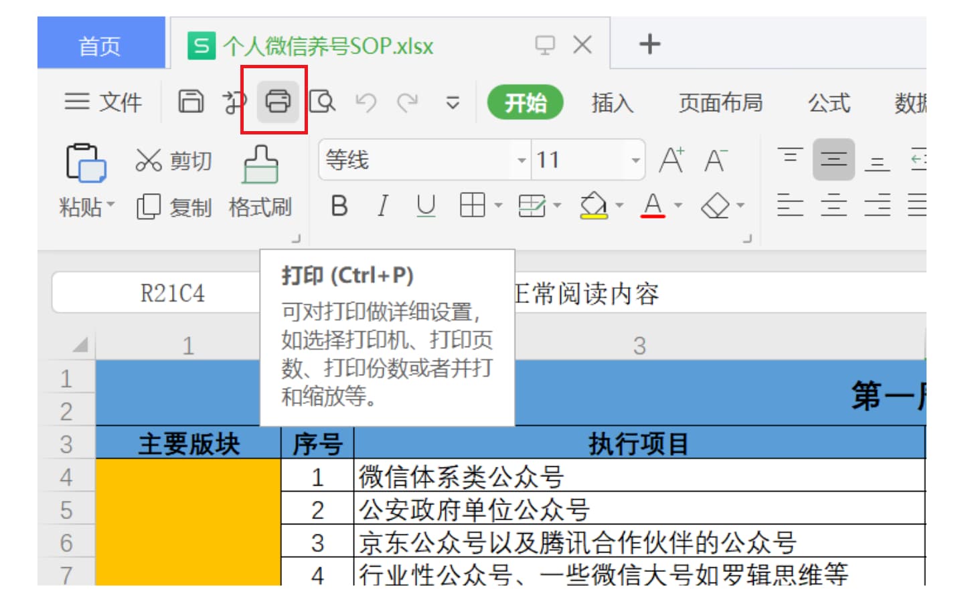Toggle Bold formatting
The height and width of the screenshot is (602, 964).
pyautogui.click(x=339, y=206)
